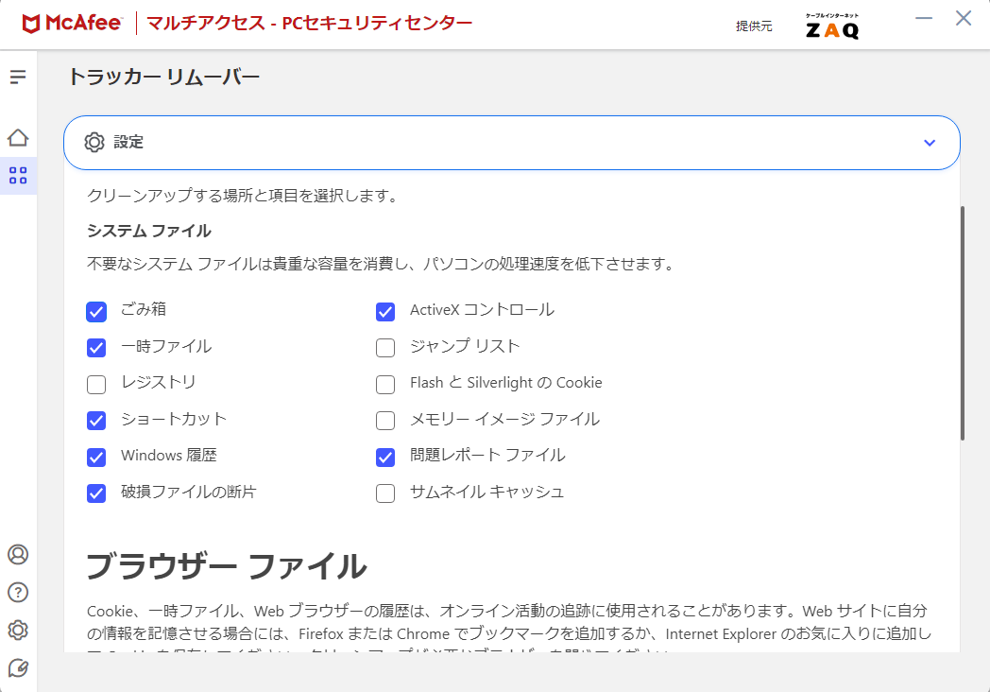990x692 pixels.
Task: Open the feedback pencil icon
Action: tap(18, 668)
